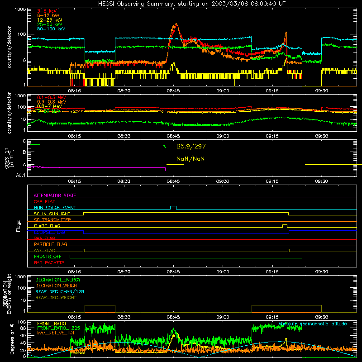Select the GAP_FLAG label
The image size is (362, 362).
coord(44,201)
